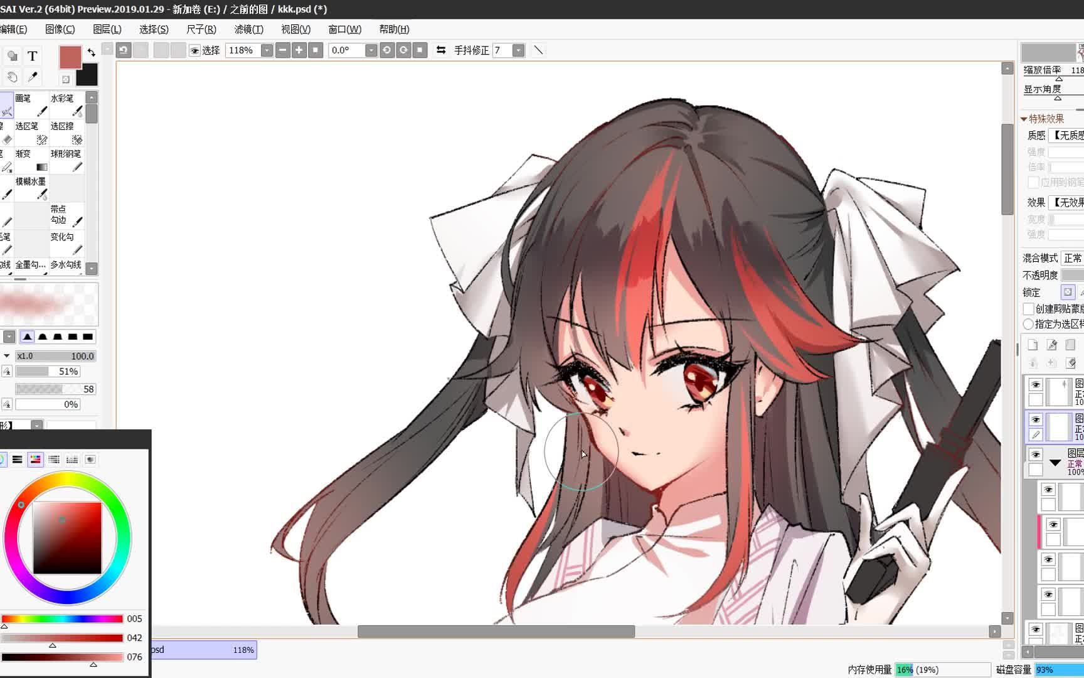Open the 视图 menu
Image resolution: width=1084 pixels, height=678 pixels.
click(x=295, y=30)
